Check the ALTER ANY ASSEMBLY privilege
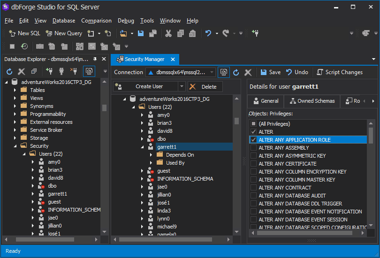 (253, 148)
